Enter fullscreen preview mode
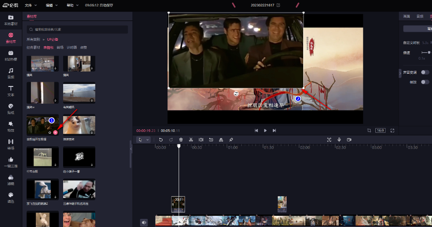The width and height of the screenshot is (432, 227). tap(392, 131)
